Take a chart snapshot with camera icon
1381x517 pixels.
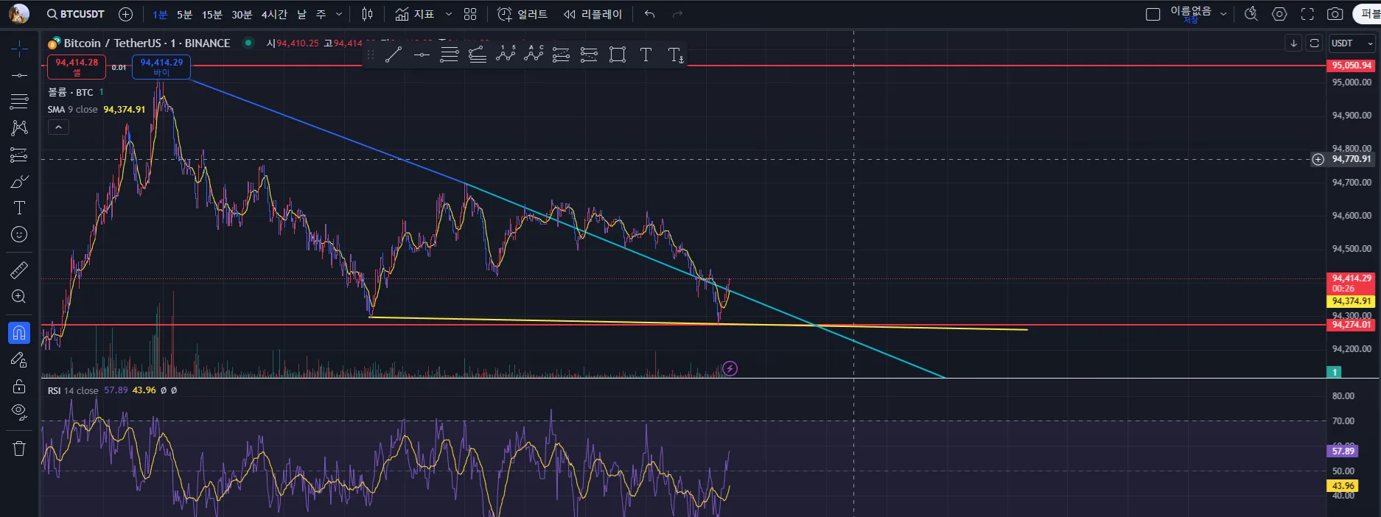pyautogui.click(x=1335, y=14)
